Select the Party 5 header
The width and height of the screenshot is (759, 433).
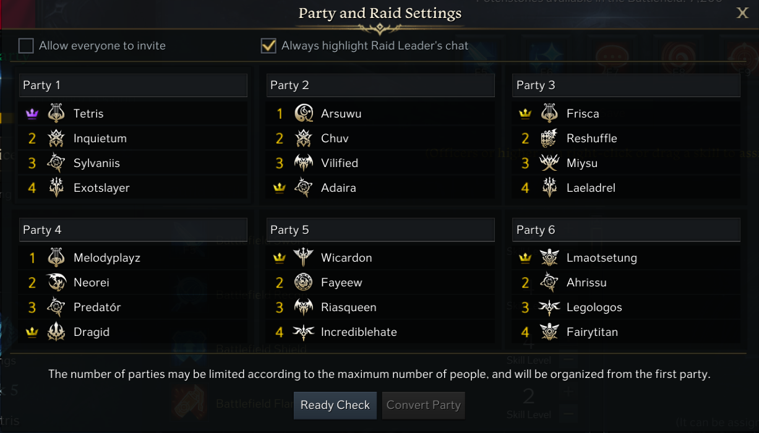click(380, 230)
